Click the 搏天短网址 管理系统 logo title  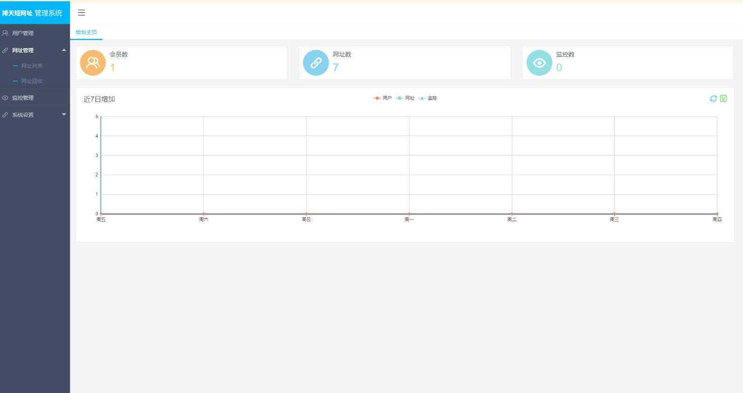click(x=32, y=13)
